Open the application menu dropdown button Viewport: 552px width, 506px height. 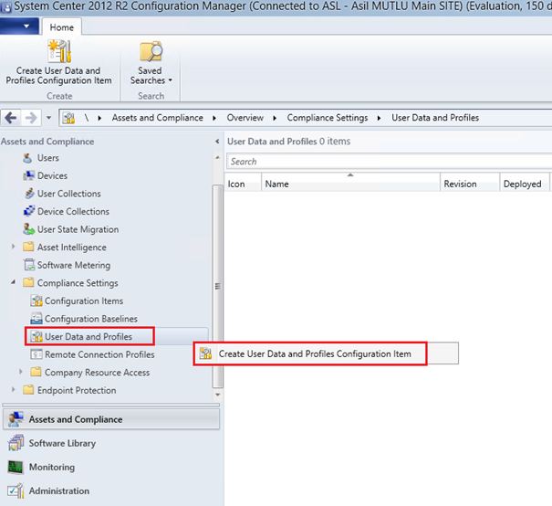[19, 26]
